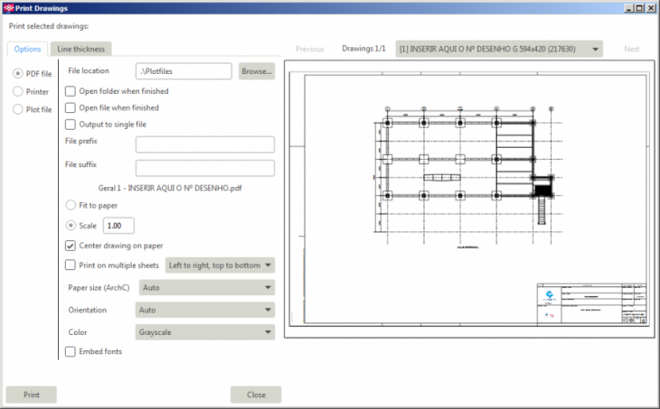Image resolution: width=660 pixels, height=409 pixels.
Task: Click the File location field .\Plotfiles
Action: click(x=184, y=71)
